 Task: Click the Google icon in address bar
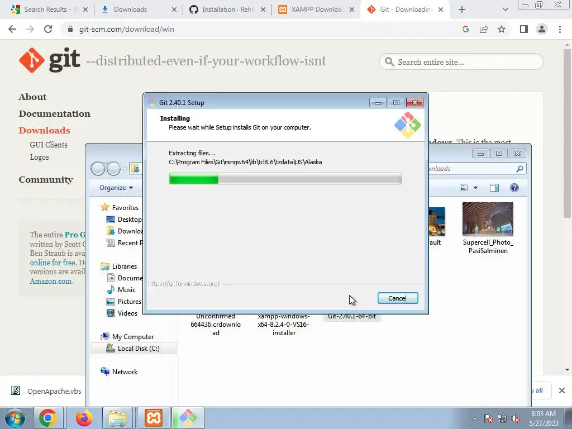[x=465, y=29]
